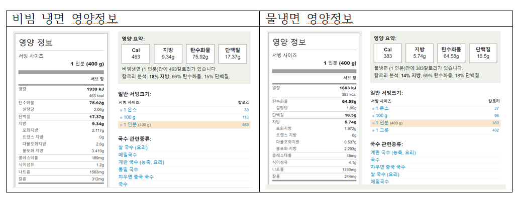518x198 pixels.
Task: Open 국수 link in 물냉면 related list
Action: click(x=375, y=160)
